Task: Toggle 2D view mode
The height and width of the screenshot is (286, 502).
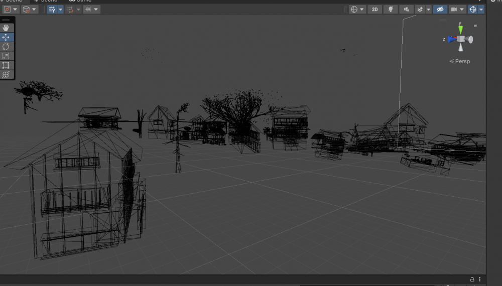Action: (374, 9)
